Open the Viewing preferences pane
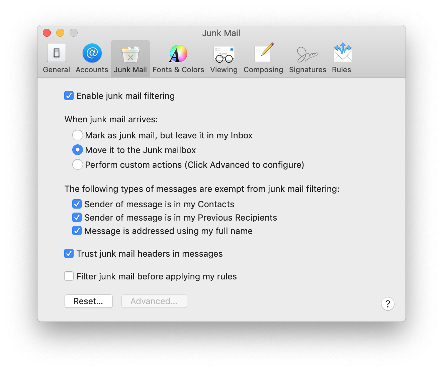The width and height of the screenshot is (443, 371). pos(224,58)
